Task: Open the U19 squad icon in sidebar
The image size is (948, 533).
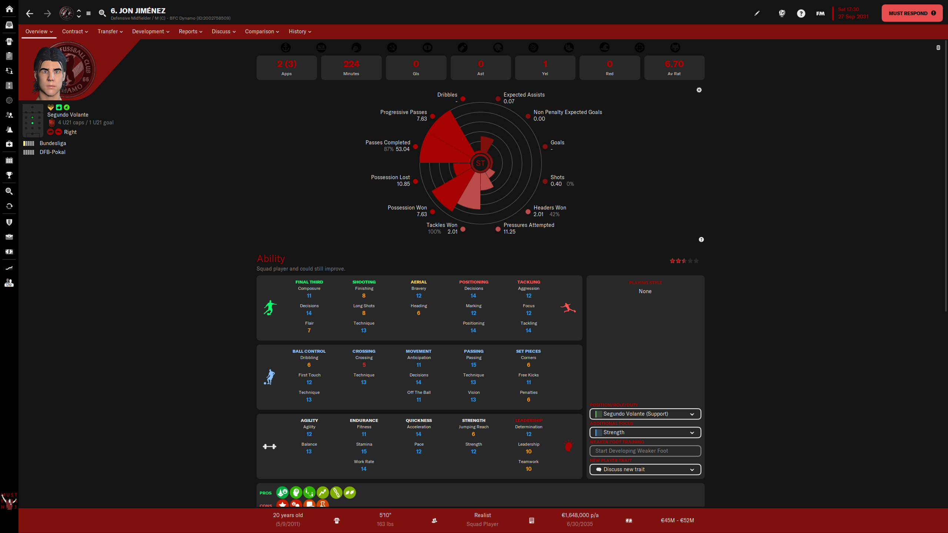Action: [9, 283]
